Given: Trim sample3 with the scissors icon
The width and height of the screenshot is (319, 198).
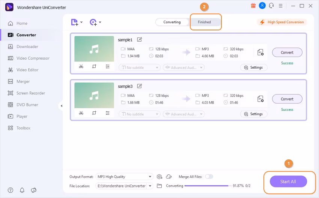Looking at the screenshot, I should [81, 113].
